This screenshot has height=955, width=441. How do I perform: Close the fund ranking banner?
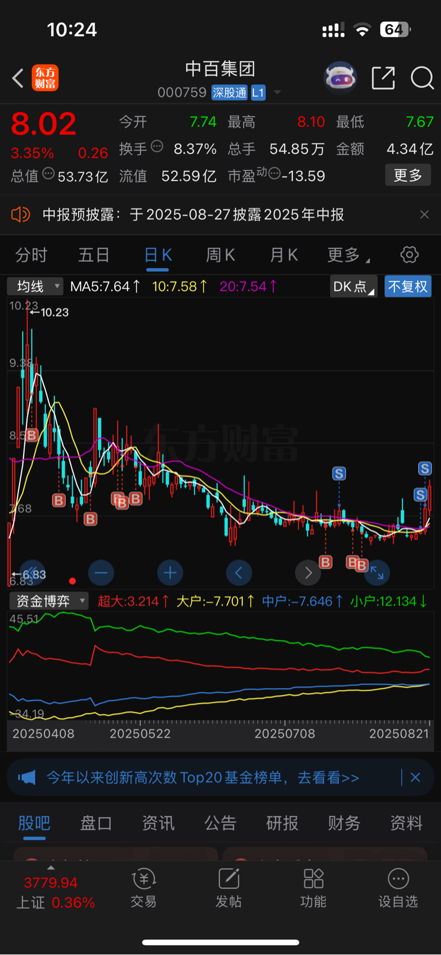(x=415, y=778)
